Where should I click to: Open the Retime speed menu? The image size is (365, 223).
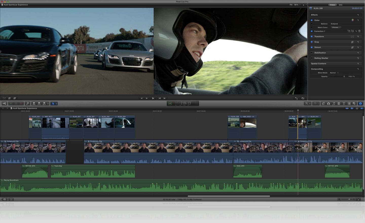pos(316,104)
